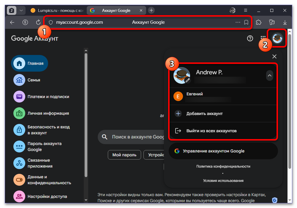Click the page vertical scrollbar thumb

coord(289,101)
